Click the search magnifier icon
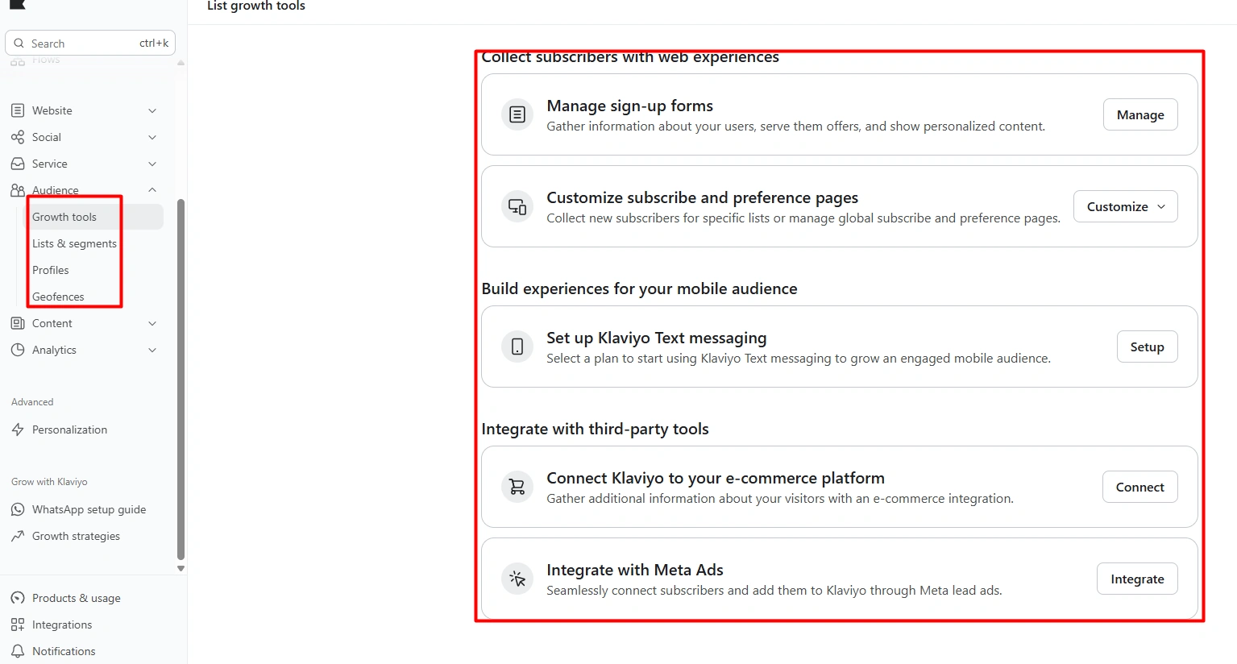The width and height of the screenshot is (1237, 664). (19, 44)
